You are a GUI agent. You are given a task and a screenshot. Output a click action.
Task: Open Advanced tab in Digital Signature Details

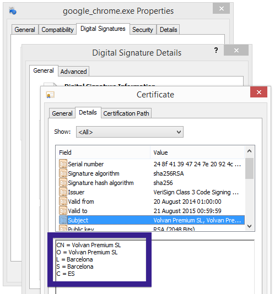tap(73, 72)
